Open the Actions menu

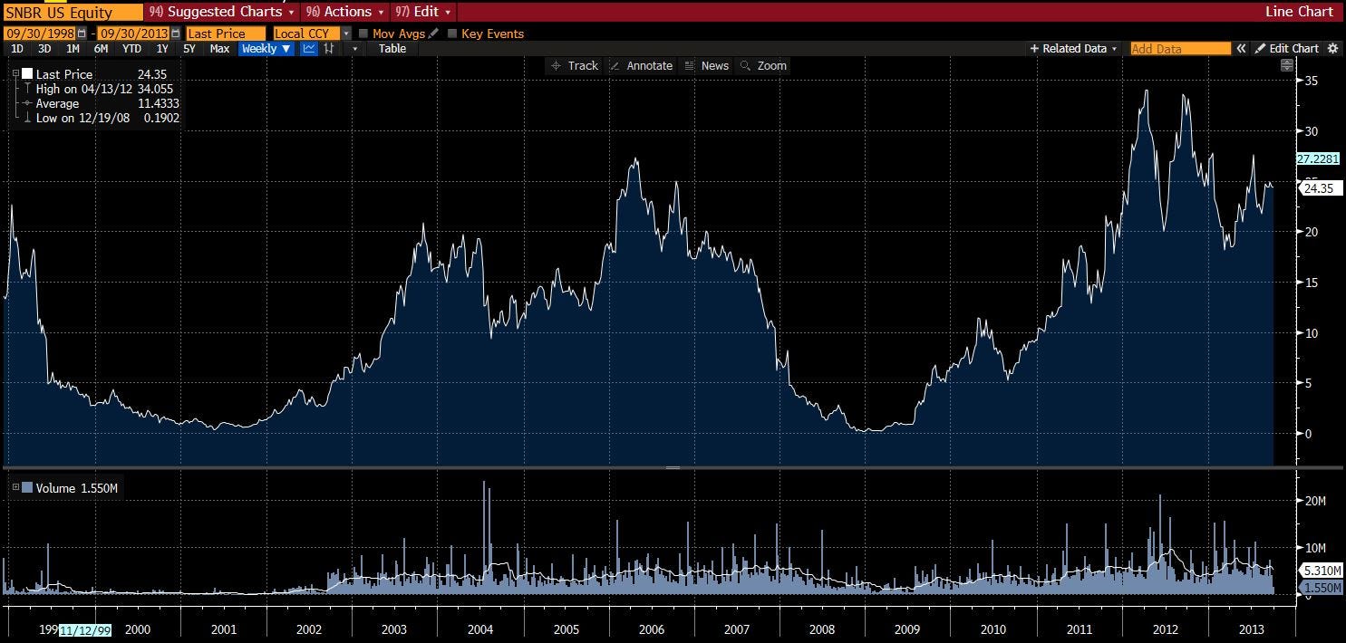click(x=345, y=12)
